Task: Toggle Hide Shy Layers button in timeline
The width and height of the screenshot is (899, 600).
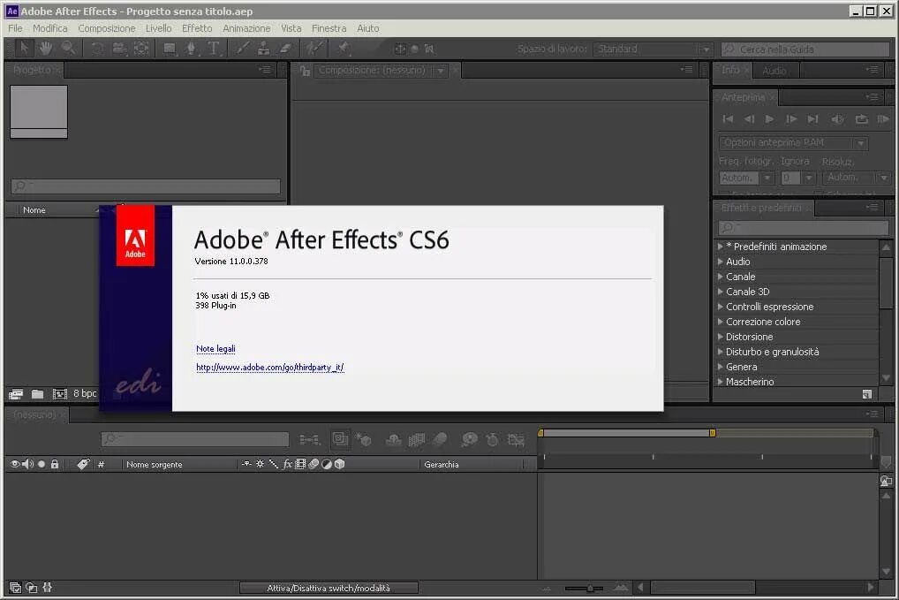Action: (x=393, y=440)
